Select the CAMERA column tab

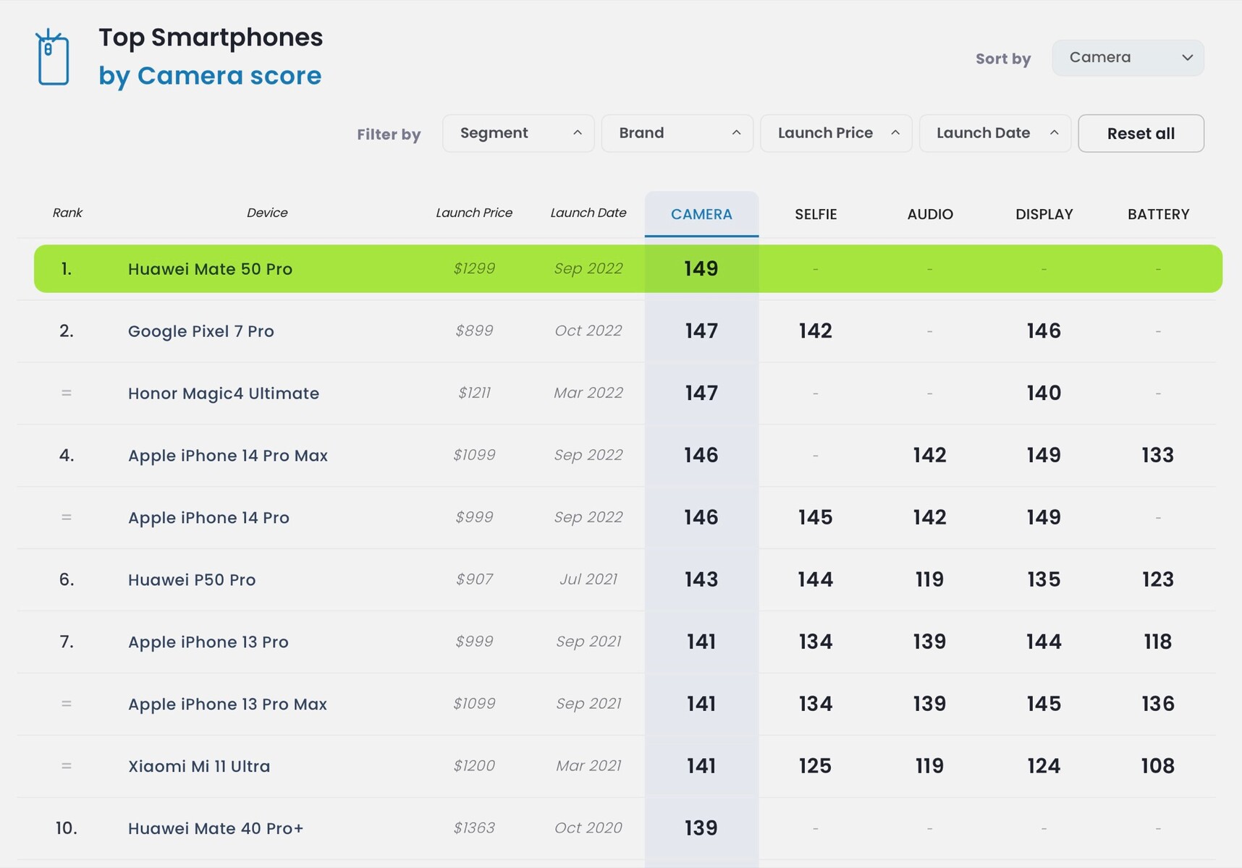[x=701, y=214]
